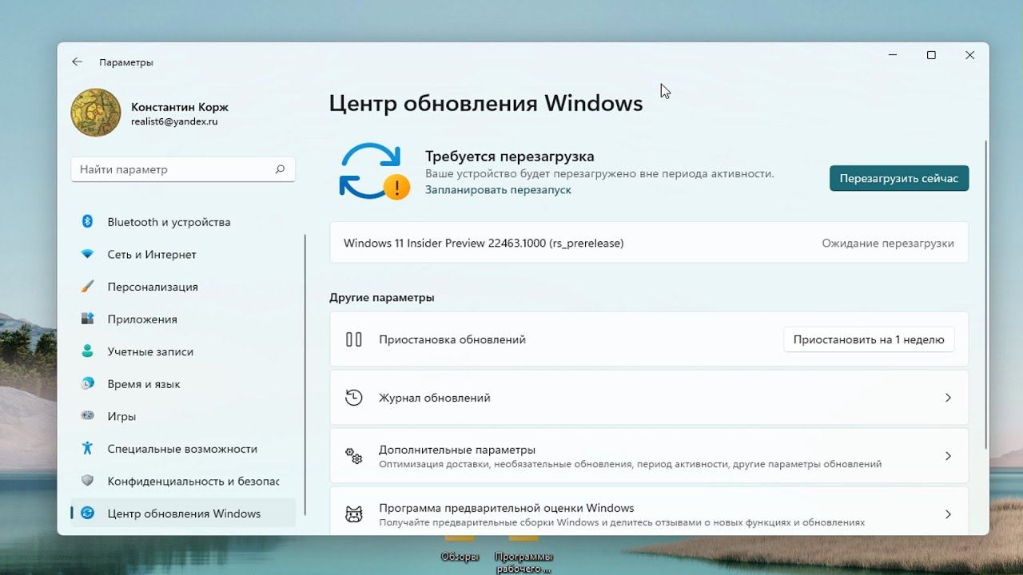Click the Insider Program cat icon
Image resolution: width=1023 pixels, height=575 pixels.
(x=354, y=514)
